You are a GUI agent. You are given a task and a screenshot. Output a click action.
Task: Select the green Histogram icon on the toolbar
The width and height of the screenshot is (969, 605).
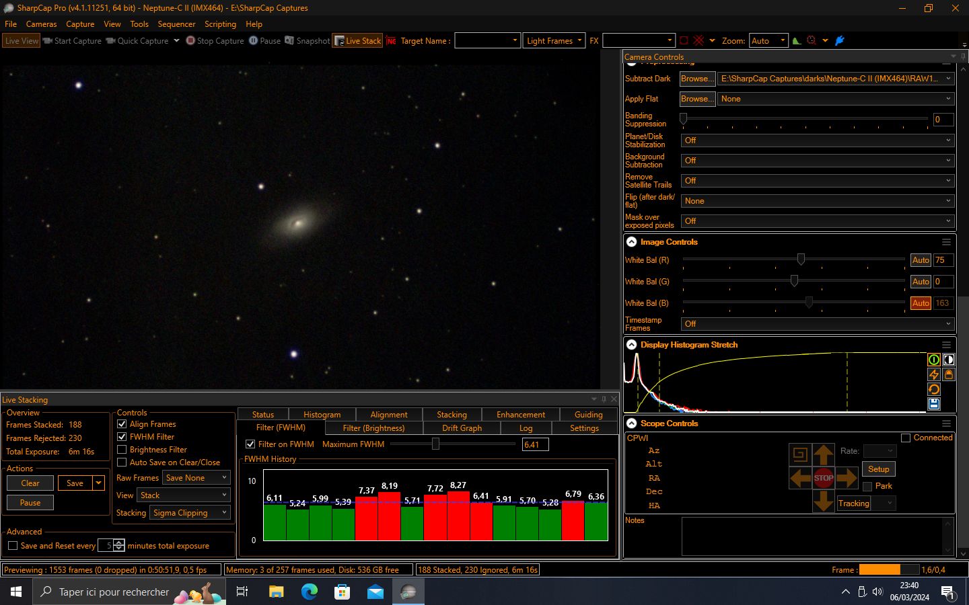[798, 40]
